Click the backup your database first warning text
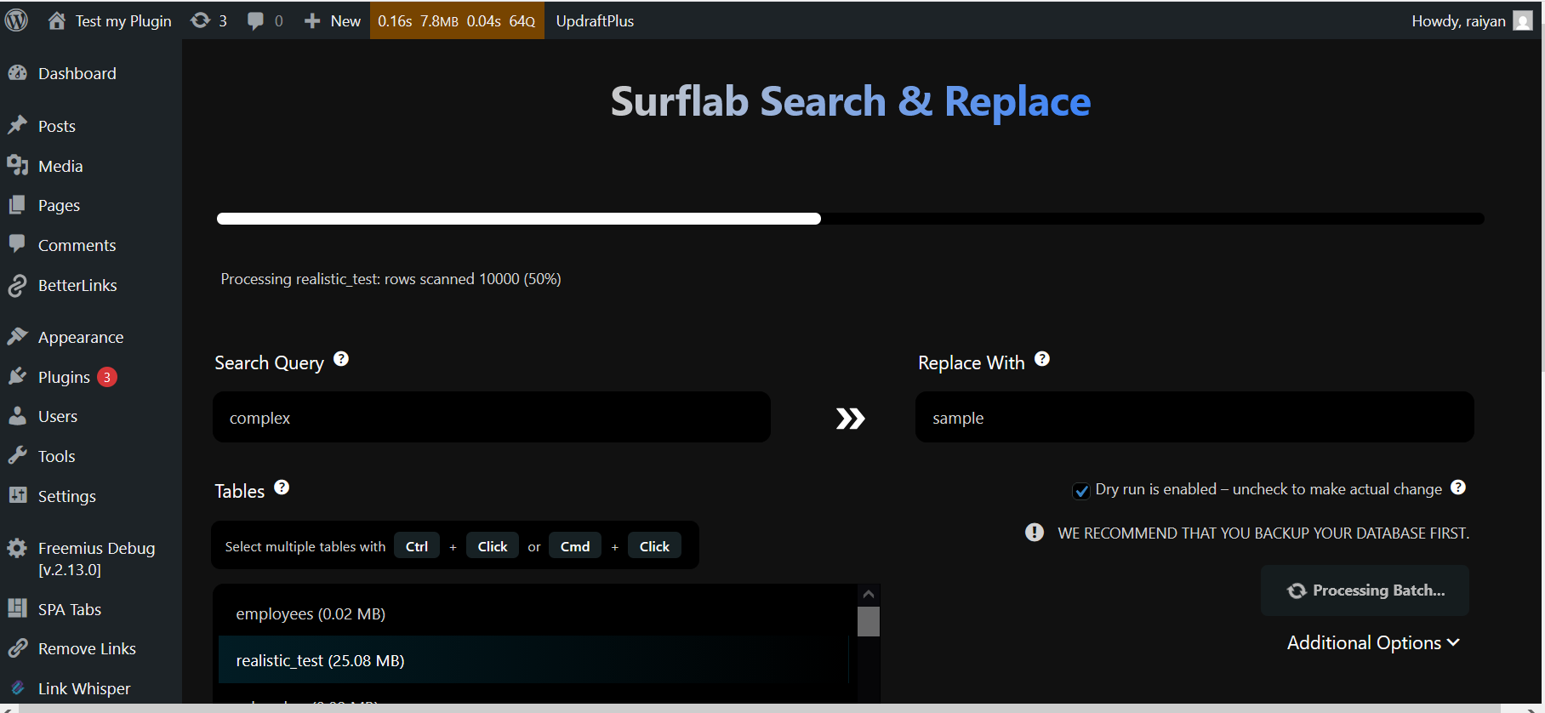The width and height of the screenshot is (1545, 713). 1263,533
